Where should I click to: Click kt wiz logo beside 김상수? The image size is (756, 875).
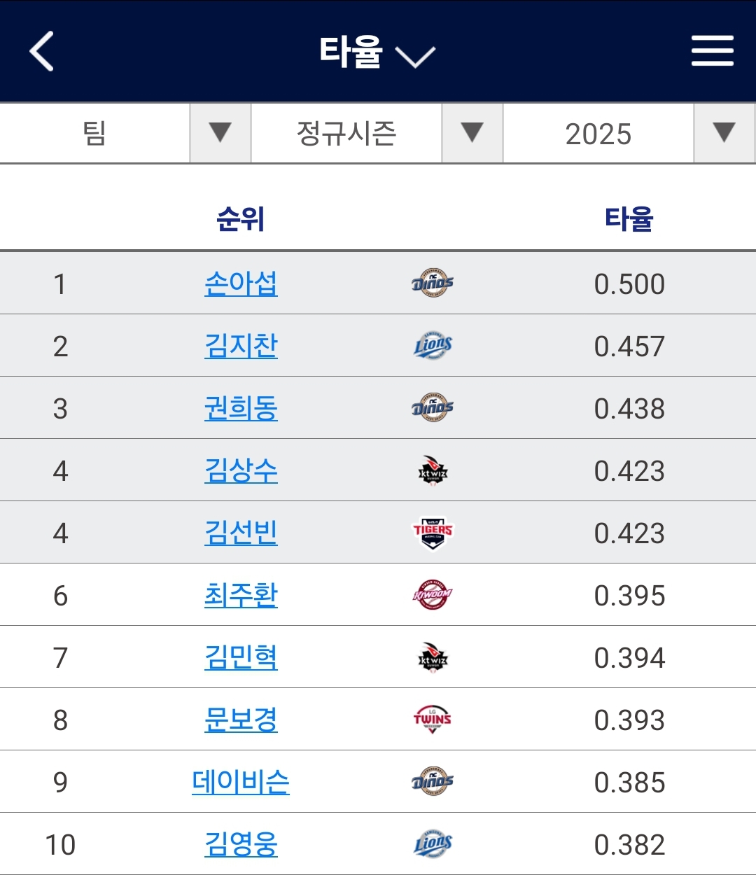point(433,470)
